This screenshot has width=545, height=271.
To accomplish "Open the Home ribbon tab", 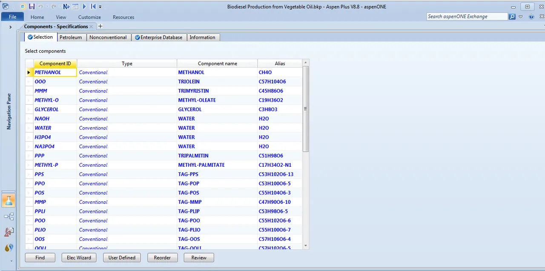I will (x=37, y=17).
